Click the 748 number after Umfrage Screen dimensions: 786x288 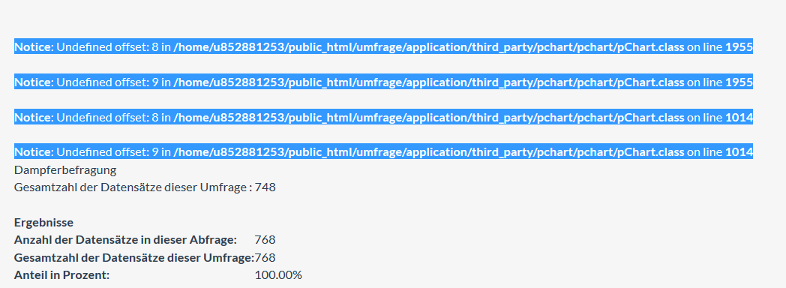265,187
